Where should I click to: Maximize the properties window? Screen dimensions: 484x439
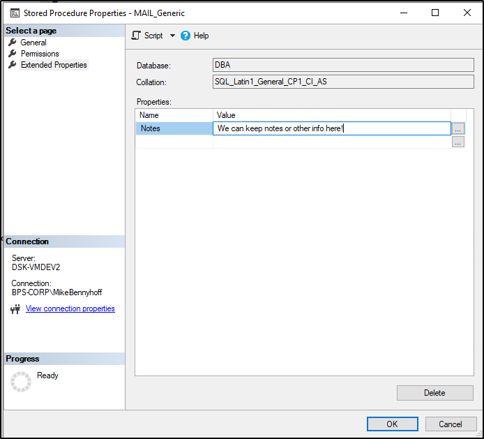coord(435,13)
